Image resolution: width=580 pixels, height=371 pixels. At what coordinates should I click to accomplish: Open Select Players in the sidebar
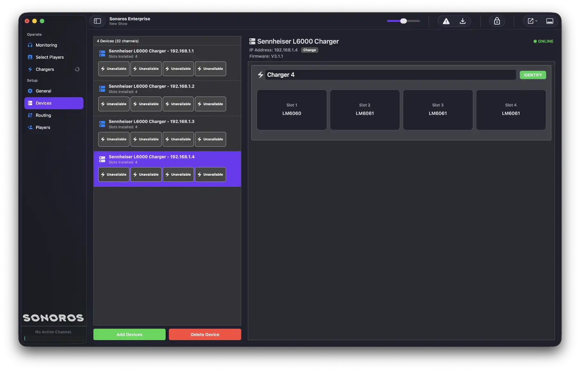click(54, 57)
